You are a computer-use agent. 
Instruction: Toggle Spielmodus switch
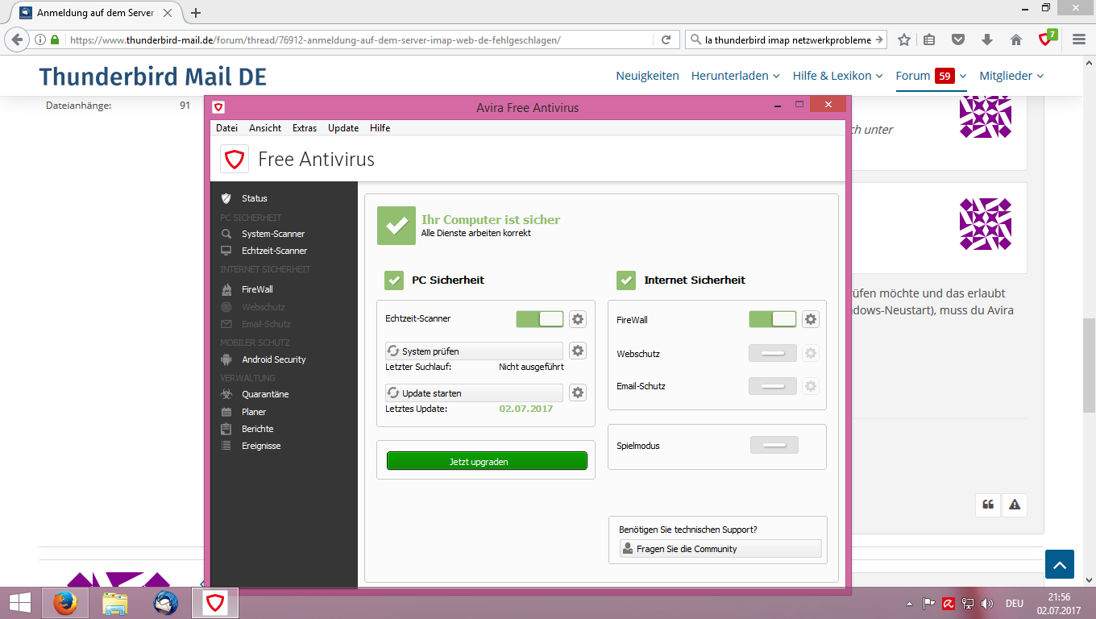click(x=774, y=445)
